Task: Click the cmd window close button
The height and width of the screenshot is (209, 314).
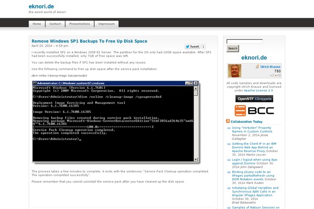Action: click(196, 83)
